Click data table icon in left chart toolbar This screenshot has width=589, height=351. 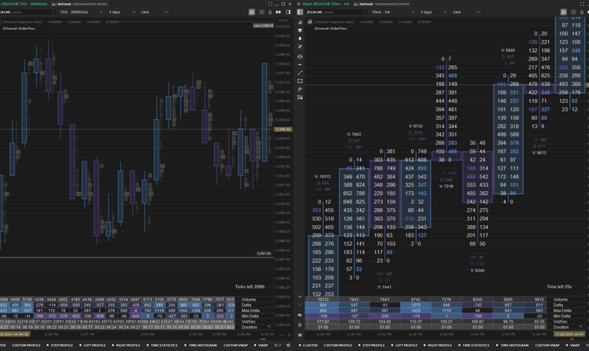[262, 12]
